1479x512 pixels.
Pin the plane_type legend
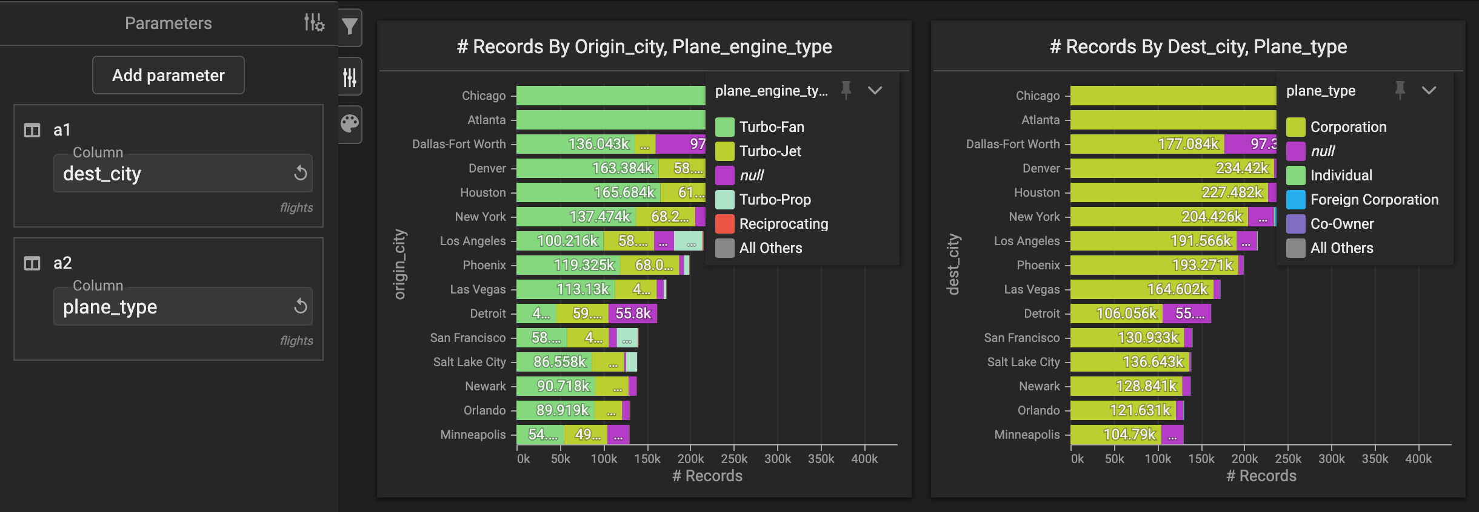tap(1400, 91)
